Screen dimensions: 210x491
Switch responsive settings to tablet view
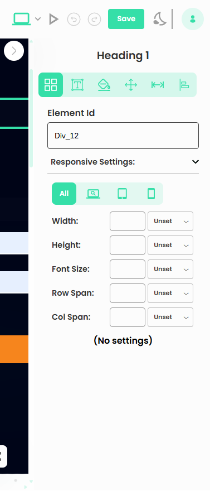pos(122,194)
